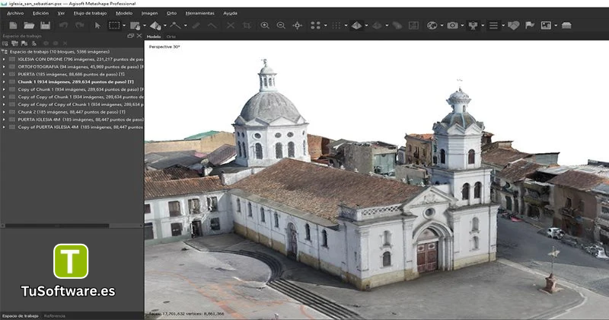Image resolution: width=609 pixels, height=320 pixels.
Task: Click the Add photos icon in the workspace toolbar
Action: [14, 43]
